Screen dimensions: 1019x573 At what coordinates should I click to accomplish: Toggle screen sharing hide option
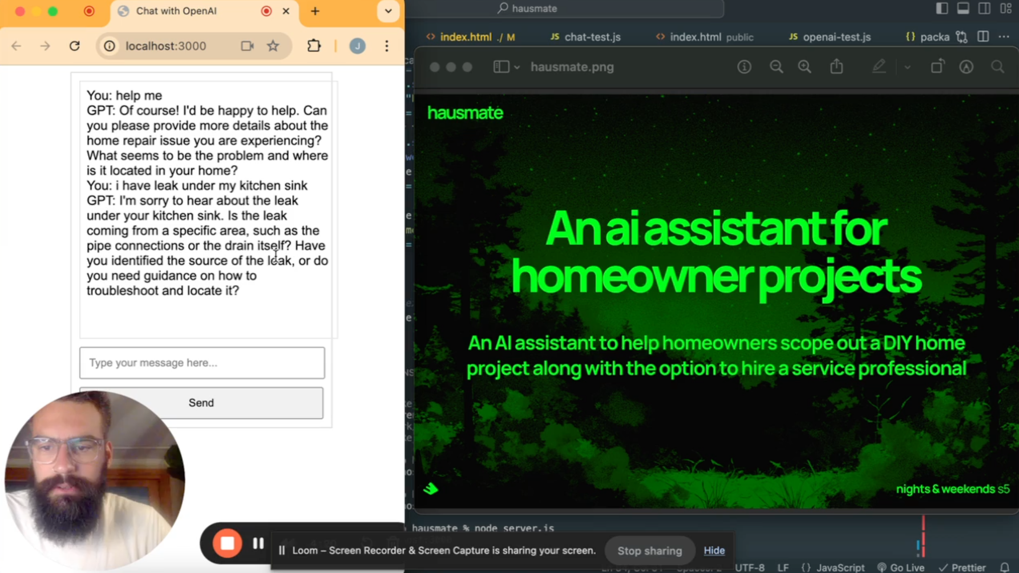coord(714,550)
